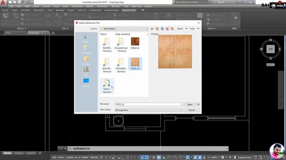Image resolution: width=286 pixels, height=160 pixels.
Task: Open the Favorites place in sidebar
Action: click(x=86, y=60)
